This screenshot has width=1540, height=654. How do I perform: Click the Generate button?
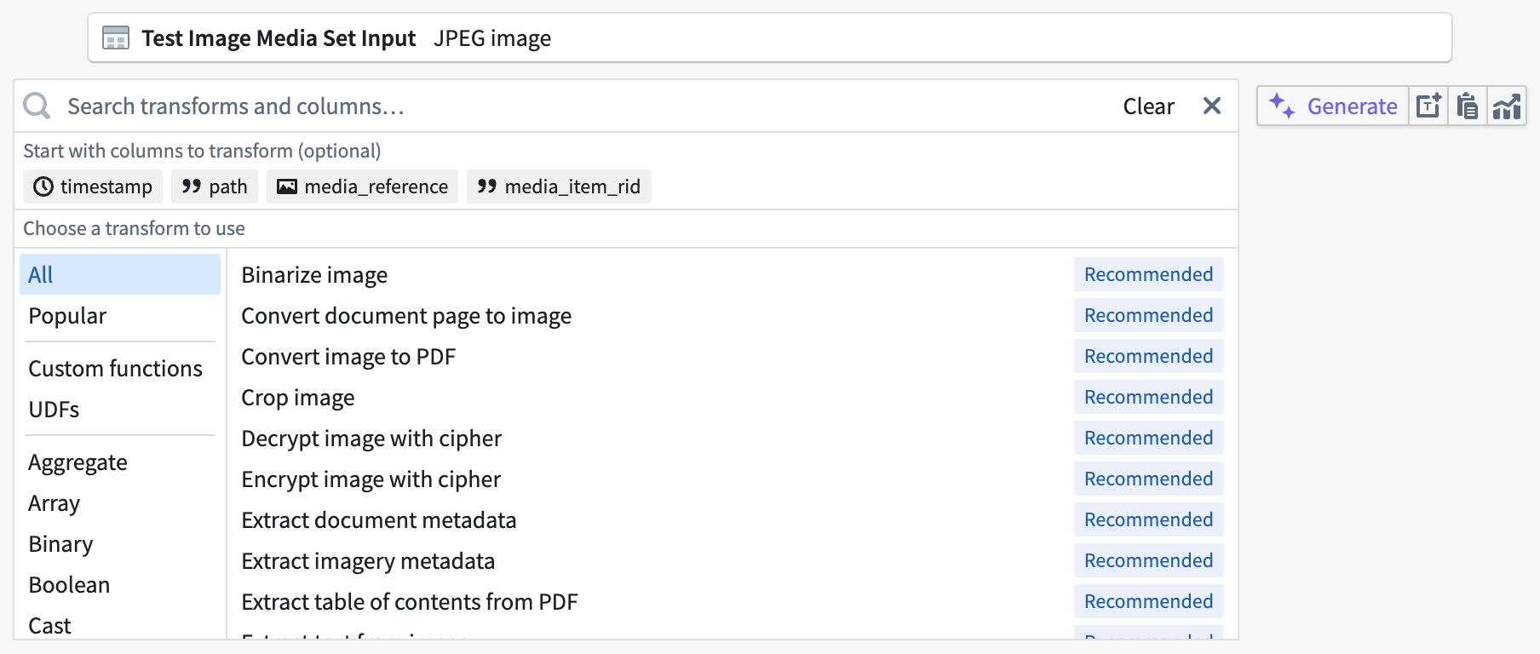tap(1333, 106)
